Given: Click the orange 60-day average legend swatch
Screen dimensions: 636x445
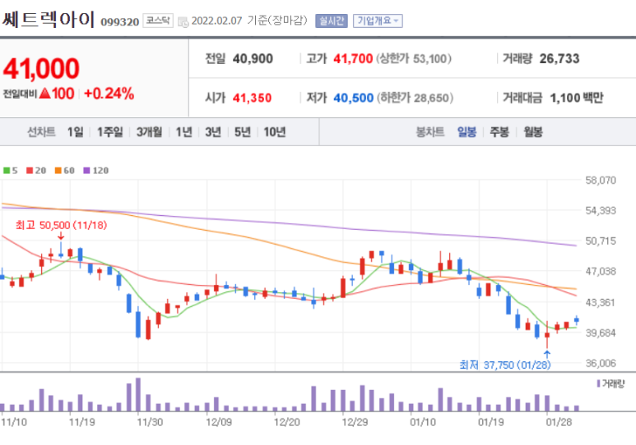Looking at the screenshot, I should 58,171.
